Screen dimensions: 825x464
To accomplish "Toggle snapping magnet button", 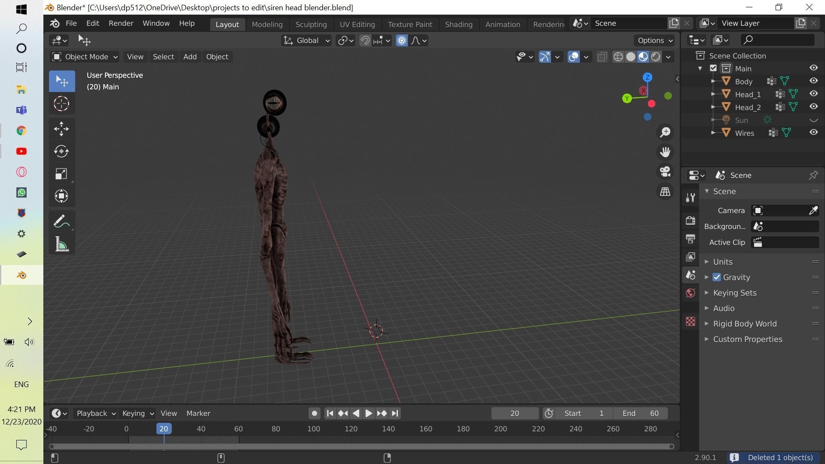I will [x=365, y=40].
